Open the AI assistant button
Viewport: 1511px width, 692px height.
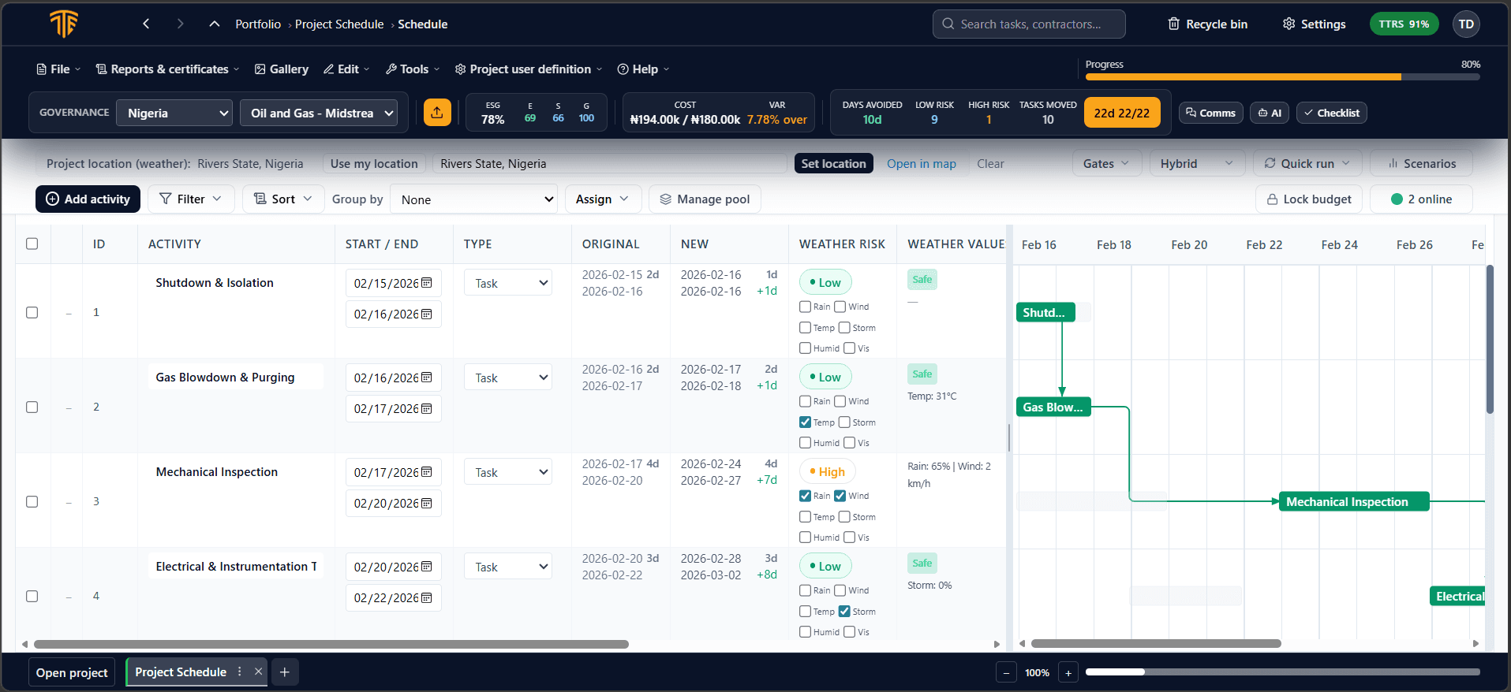[1269, 113]
